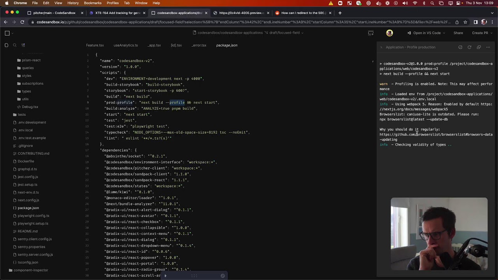
Task: Open the .env.local file
Action: point(25,130)
